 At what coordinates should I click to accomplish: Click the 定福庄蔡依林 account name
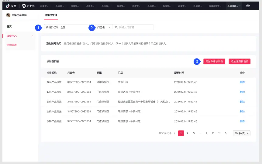(19, 15)
